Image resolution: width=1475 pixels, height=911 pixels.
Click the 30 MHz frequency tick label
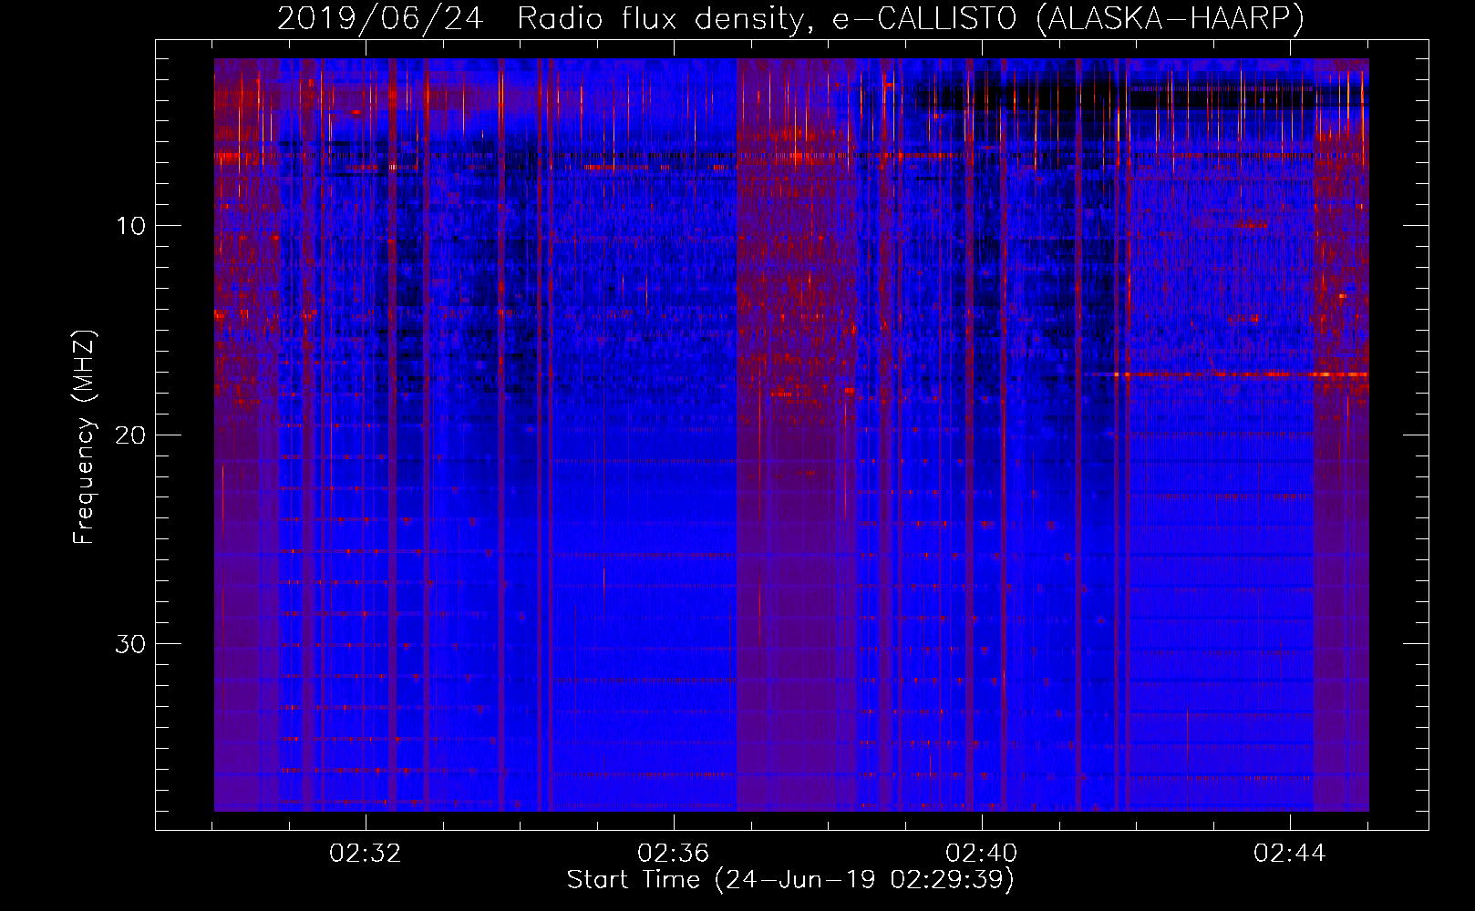(130, 644)
